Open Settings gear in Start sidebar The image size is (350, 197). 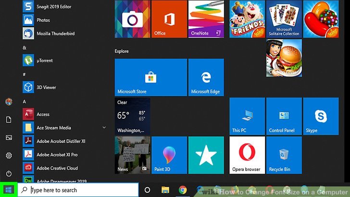pos(9,156)
